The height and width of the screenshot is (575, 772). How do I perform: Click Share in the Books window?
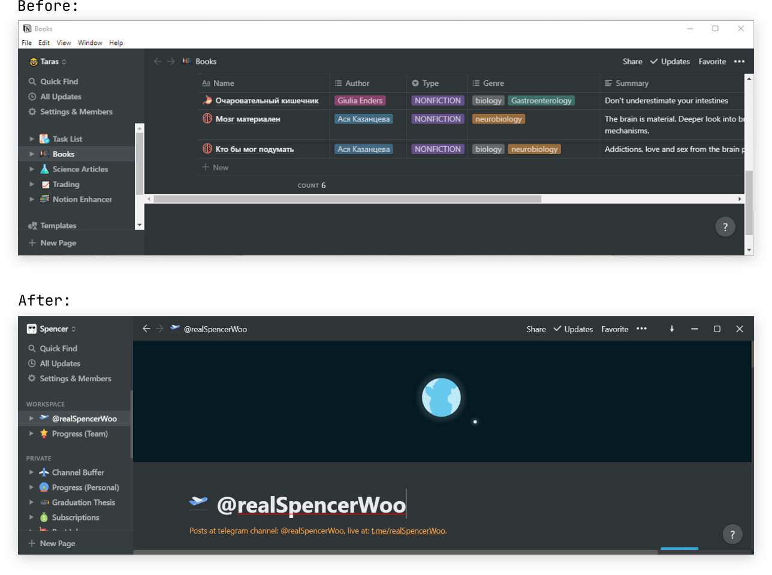[632, 62]
